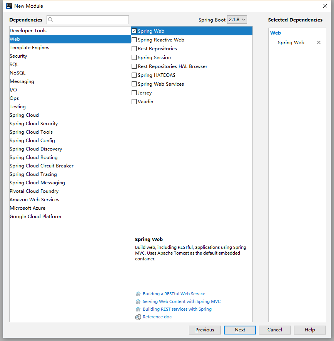Click the Reference doc magnifier icon

point(138,317)
